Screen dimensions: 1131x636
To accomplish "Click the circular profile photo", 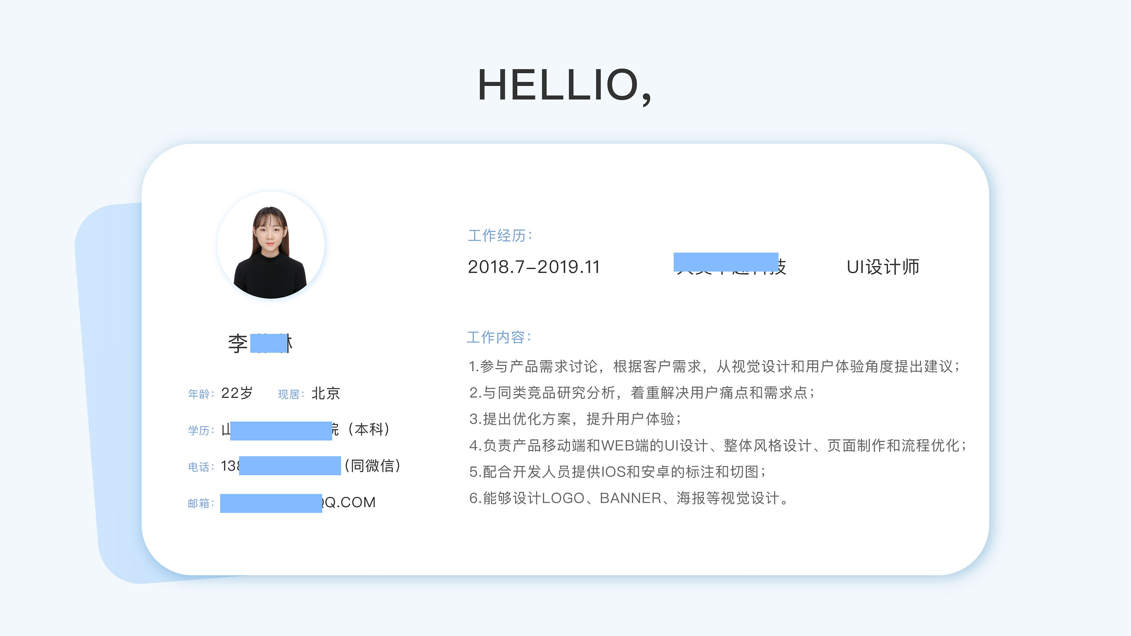I will click(270, 245).
